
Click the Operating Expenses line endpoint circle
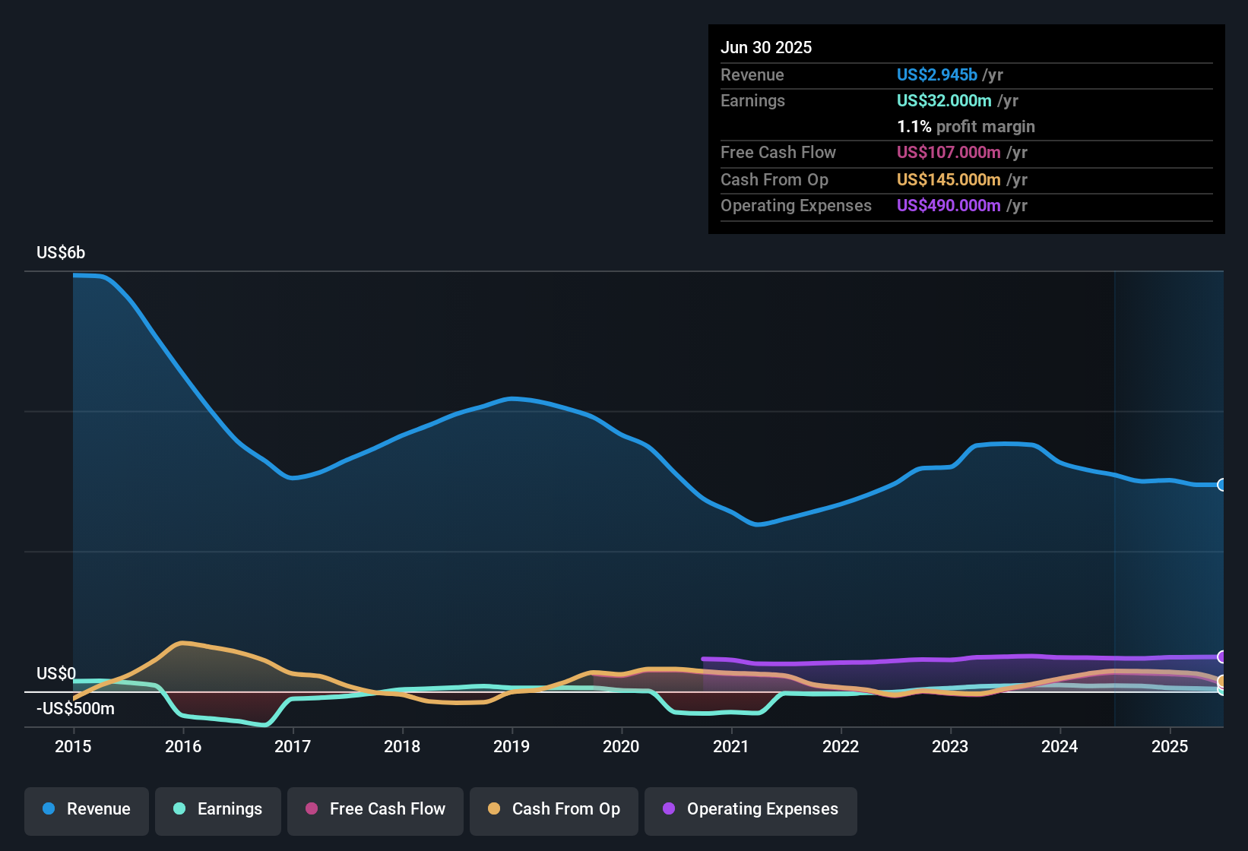click(x=1221, y=657)
